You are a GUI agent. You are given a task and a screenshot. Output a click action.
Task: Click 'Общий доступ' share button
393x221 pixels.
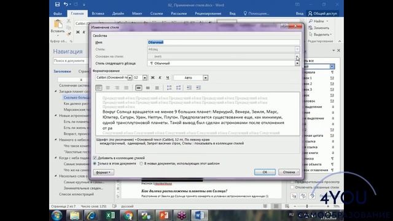(x=322, y=14)
